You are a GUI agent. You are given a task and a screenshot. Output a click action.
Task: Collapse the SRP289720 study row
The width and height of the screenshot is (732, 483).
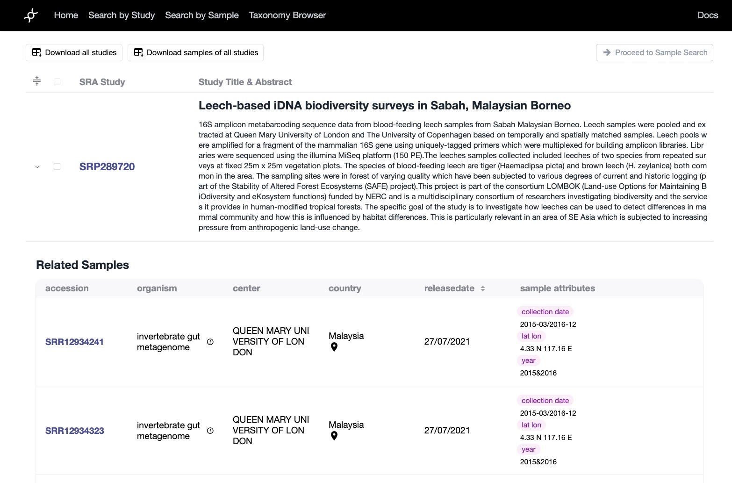click(37, 167)
